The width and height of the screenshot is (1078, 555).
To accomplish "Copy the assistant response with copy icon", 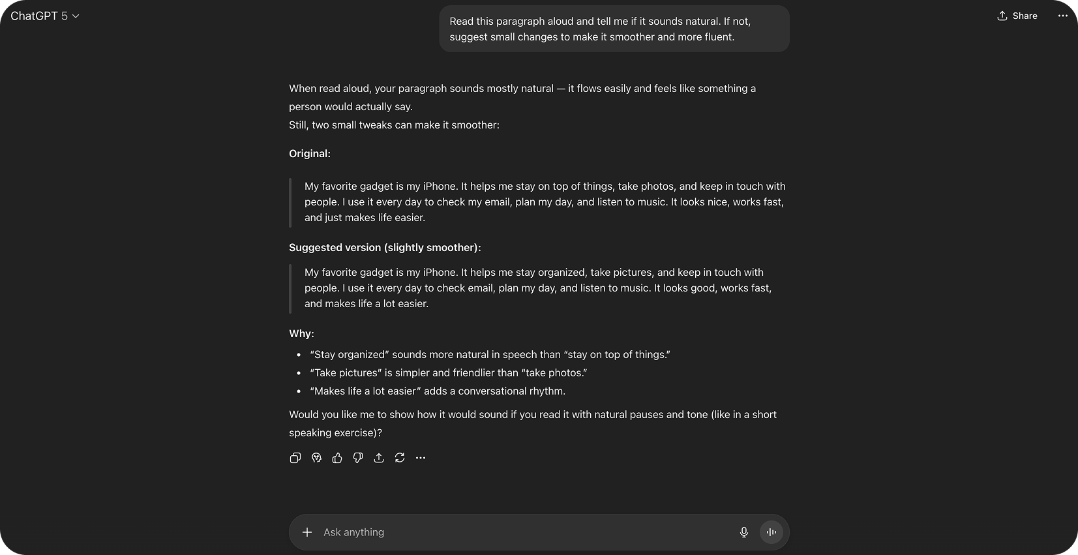I will [295, 458].
